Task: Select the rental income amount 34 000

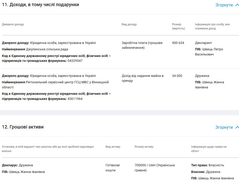Action: point(177,76)
